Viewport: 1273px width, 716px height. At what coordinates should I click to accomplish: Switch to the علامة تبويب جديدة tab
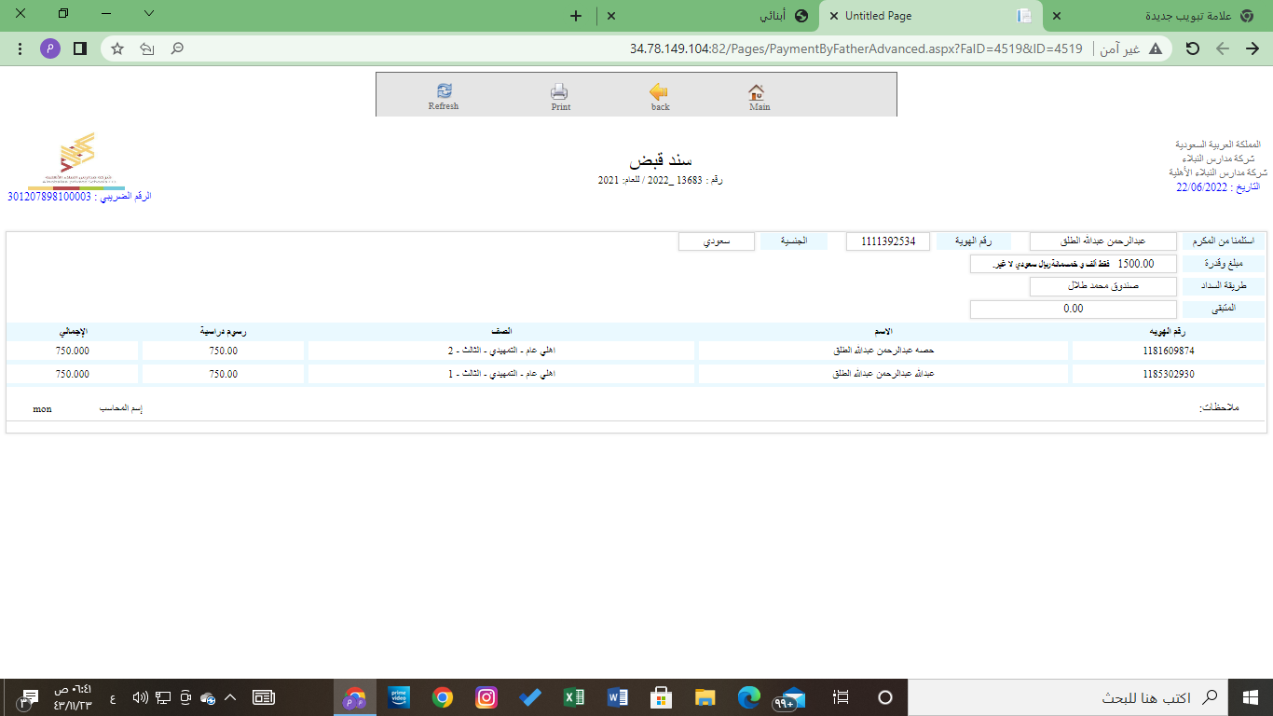tap(1156, 16)
